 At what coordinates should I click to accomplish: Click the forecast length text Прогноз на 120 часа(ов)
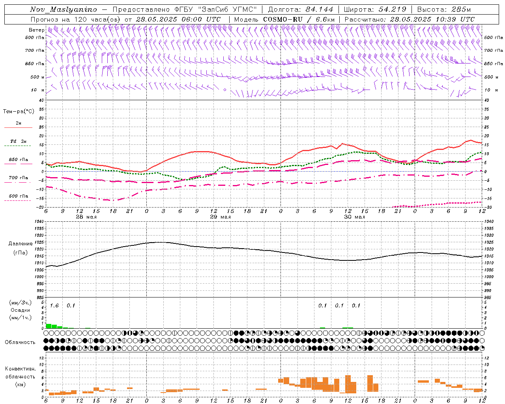point(76,19)
